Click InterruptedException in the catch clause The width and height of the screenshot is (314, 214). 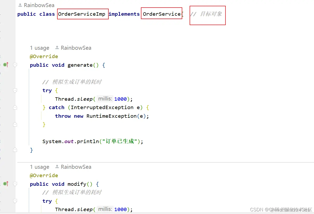click(x=102, y=108)
